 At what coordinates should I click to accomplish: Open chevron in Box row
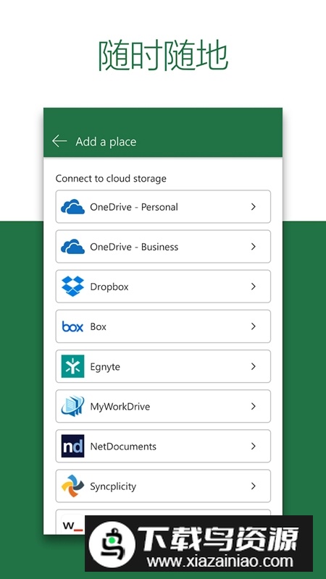pos(254,326)
